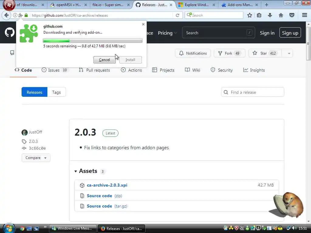Screen dimensions: 311x233
Task: Click the ca-archive-2.0.3.xpi asset link
Action: [107, 185]
